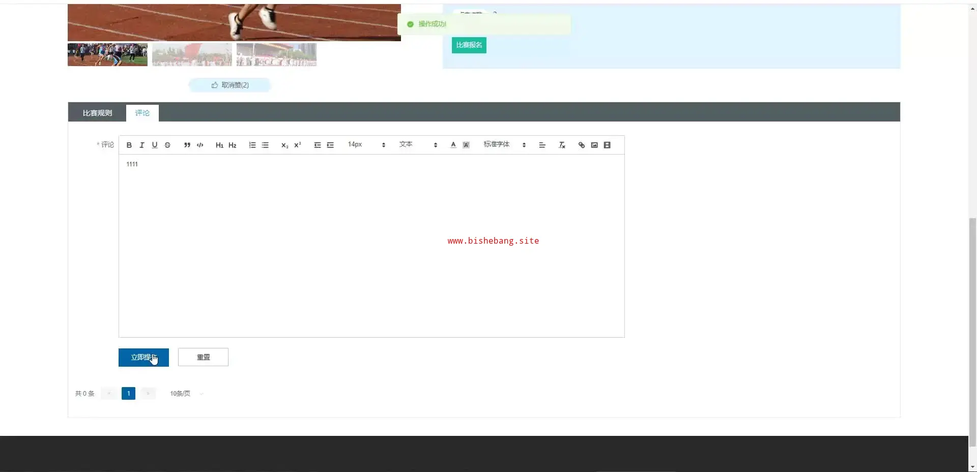Select the third stadium thumbnail image
The width and height of the screenshot is (977, 472).
coord(276,54)
